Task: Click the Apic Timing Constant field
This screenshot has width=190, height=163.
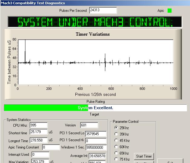Action: click(51, 147)
